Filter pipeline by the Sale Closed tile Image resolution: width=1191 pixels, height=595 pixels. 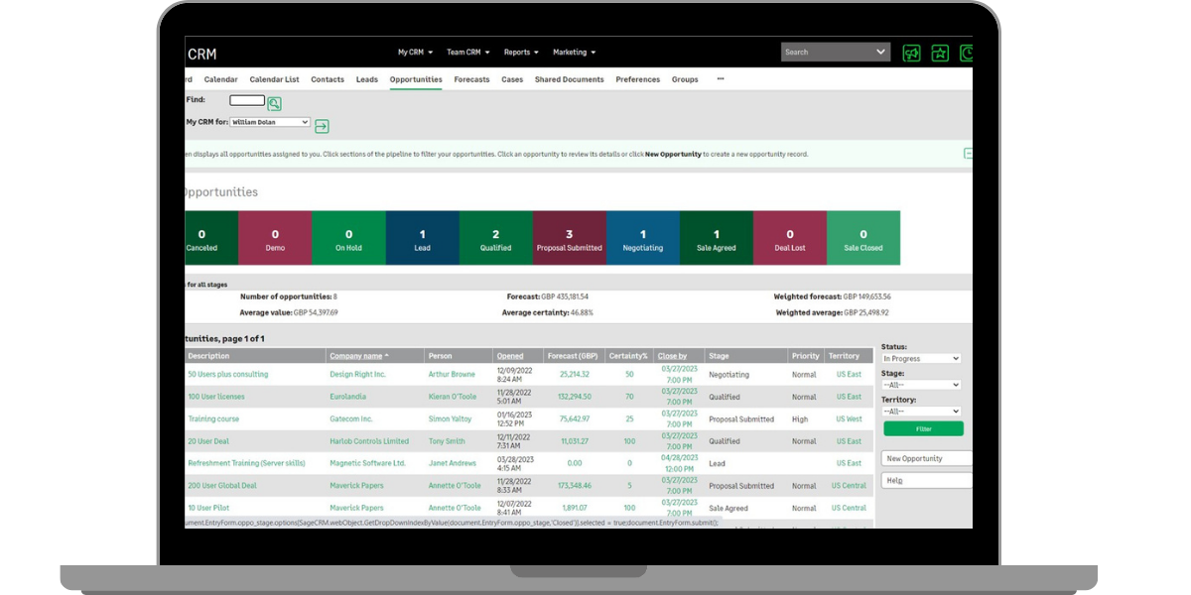(x=862, y=238)
